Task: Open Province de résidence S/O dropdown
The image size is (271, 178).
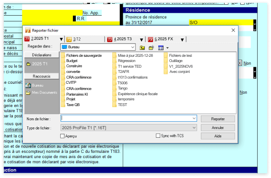Action: point(255,22)
